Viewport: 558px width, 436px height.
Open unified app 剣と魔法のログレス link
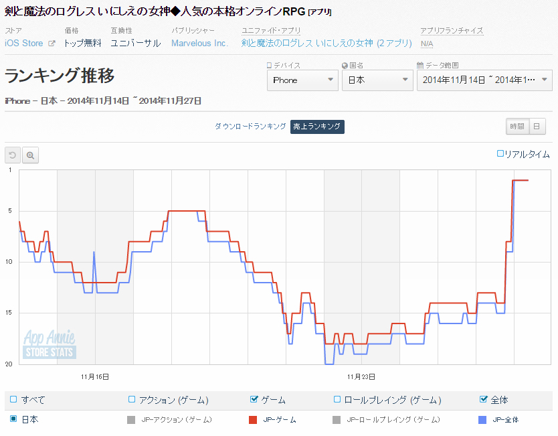coord(327,44)
